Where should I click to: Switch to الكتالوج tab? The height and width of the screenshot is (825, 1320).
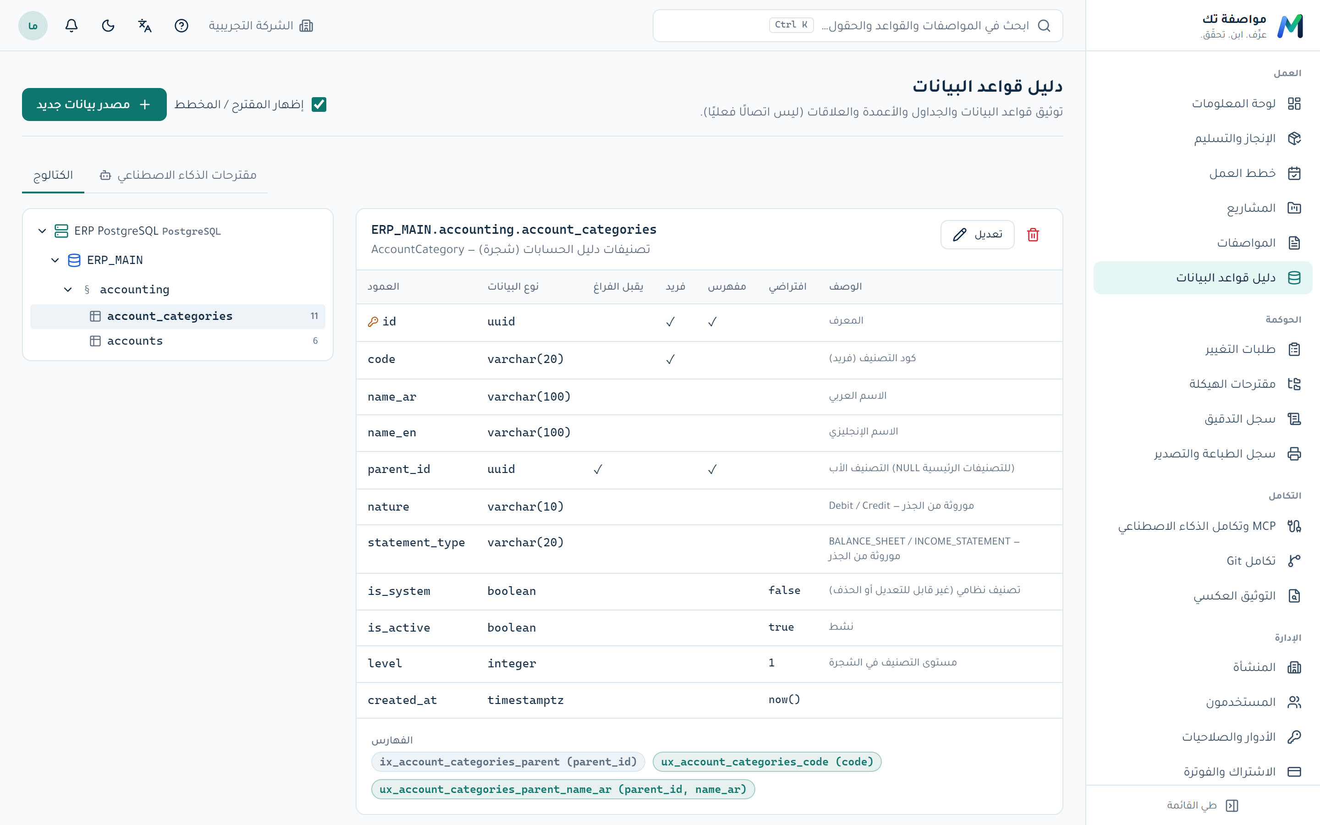coord(53,175)
